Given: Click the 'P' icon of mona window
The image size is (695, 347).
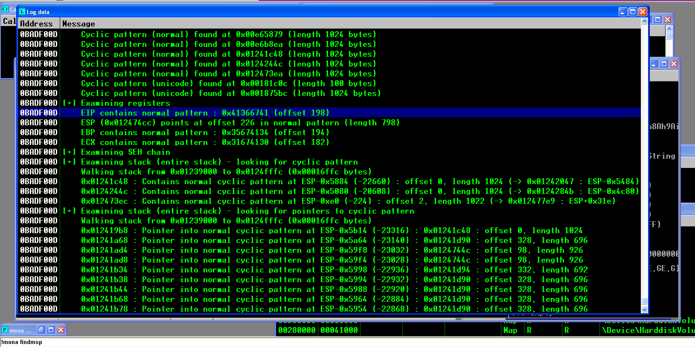Looking at the screenshot, I should [5, 330].
